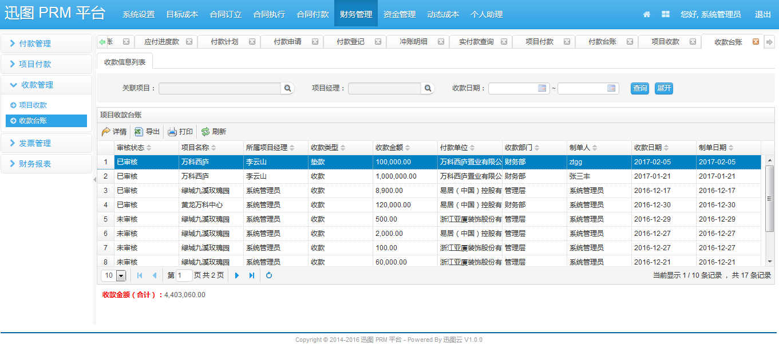Click the 刷新 refresh icon in the toolbar

[x=205, y=132]
